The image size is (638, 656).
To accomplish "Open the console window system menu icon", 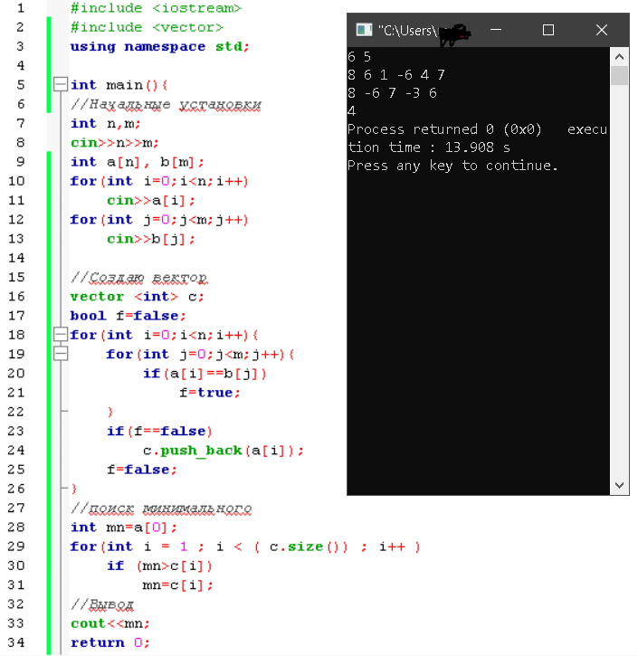I will (364, 30).
